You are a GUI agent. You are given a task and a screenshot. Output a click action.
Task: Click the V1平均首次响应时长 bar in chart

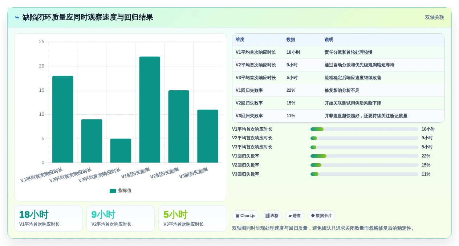click(x=63, y=119)
